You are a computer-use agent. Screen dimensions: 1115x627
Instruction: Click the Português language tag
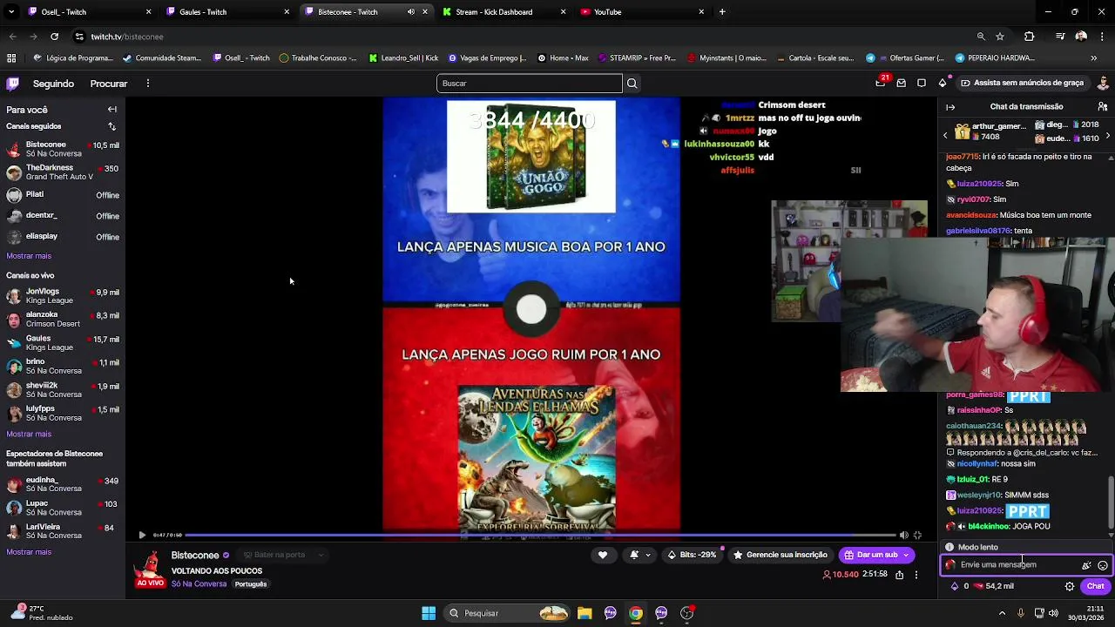tap(251, 584)
